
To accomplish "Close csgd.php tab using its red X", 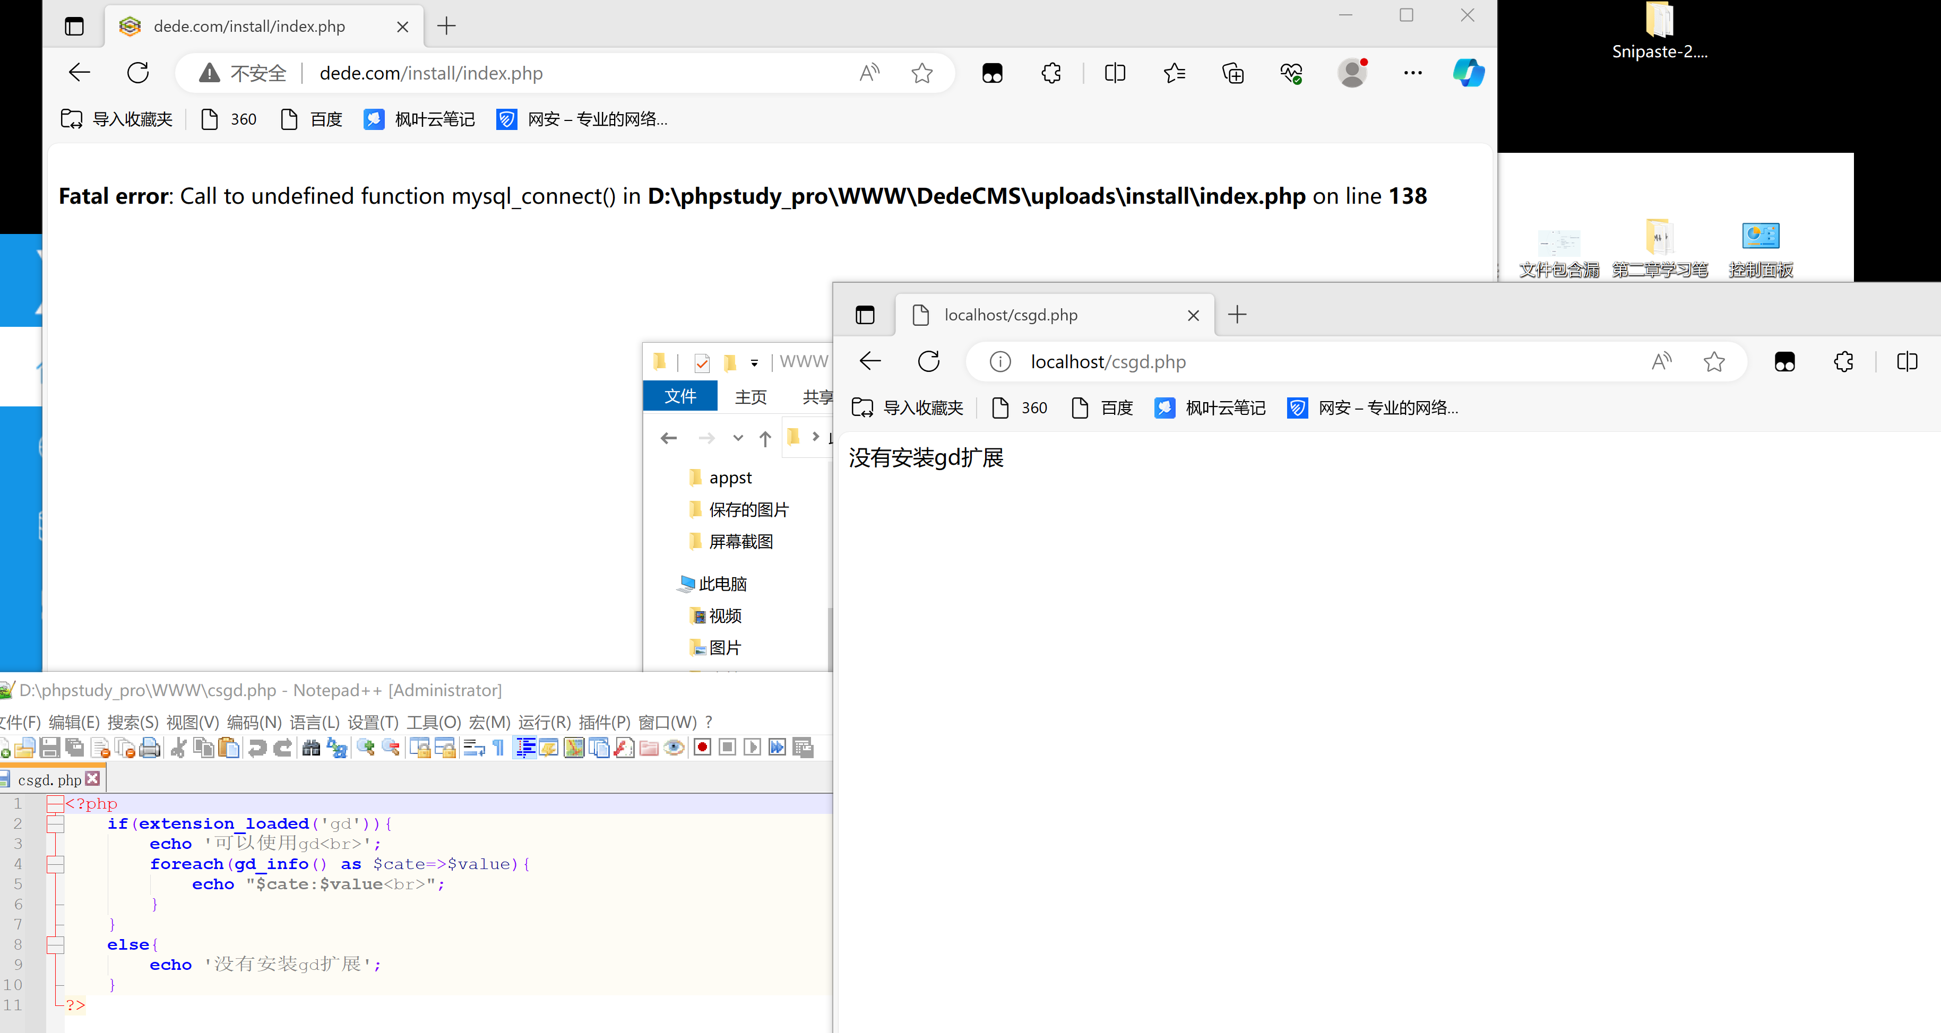I will (x=93, y=778).
